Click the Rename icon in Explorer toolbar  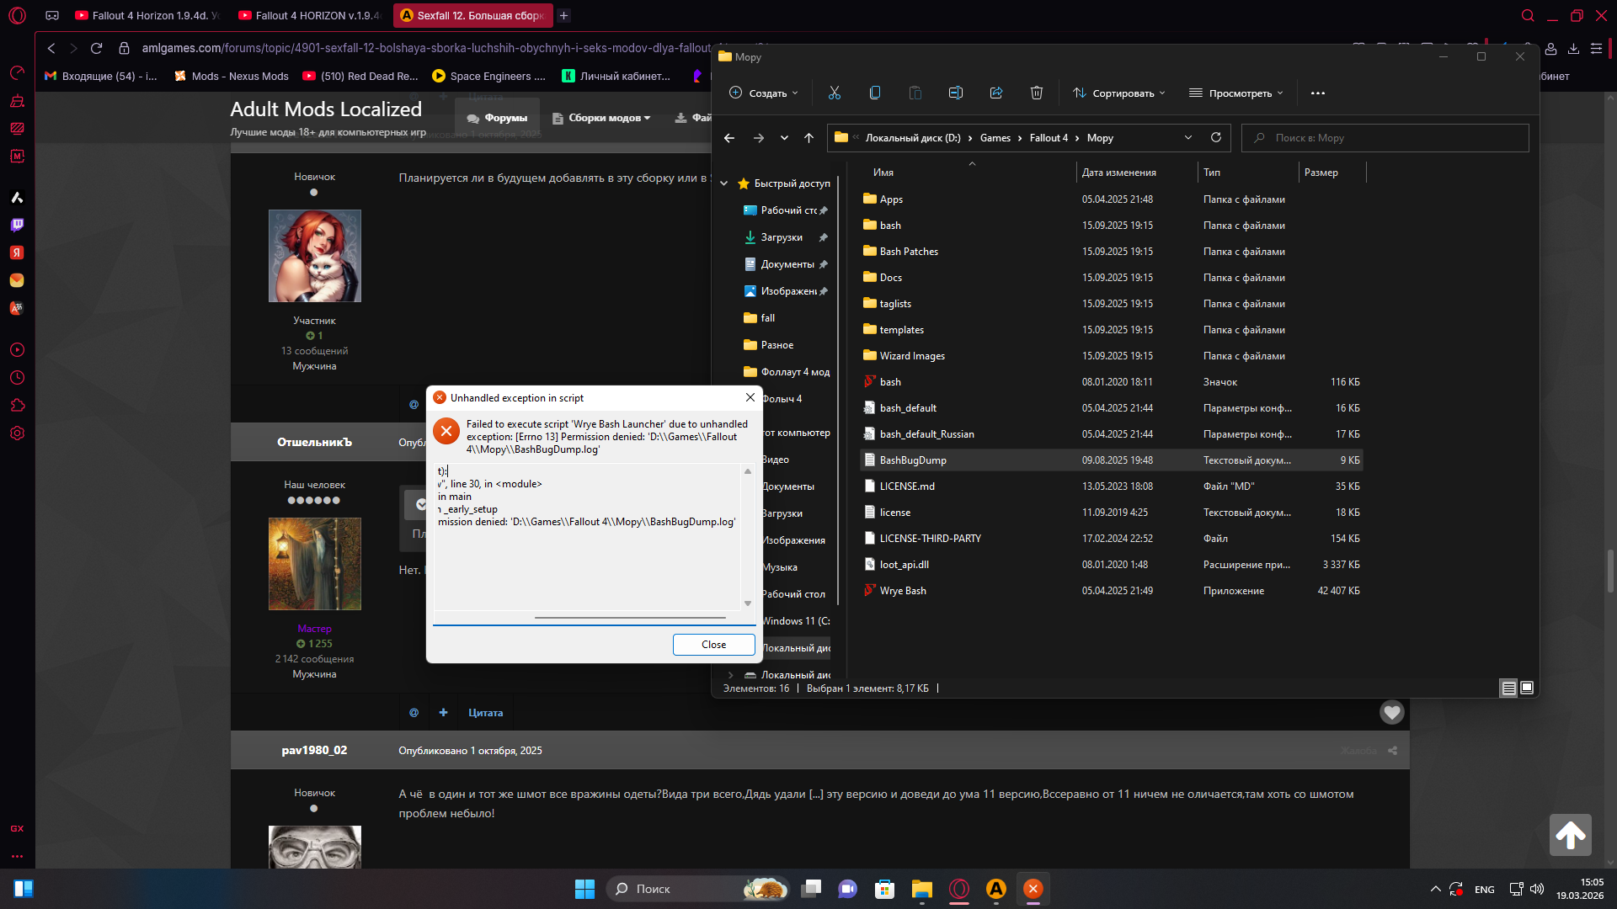[x=956, y=93]
